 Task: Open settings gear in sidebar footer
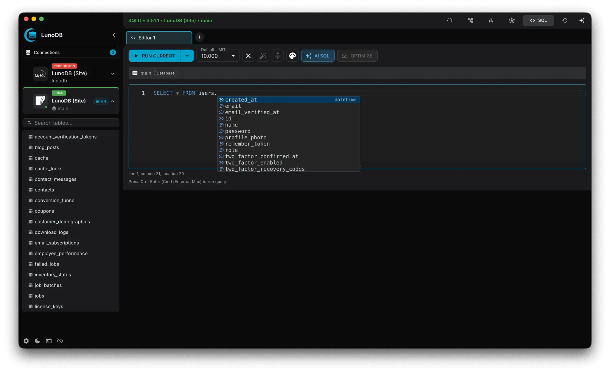coord(26,341)
